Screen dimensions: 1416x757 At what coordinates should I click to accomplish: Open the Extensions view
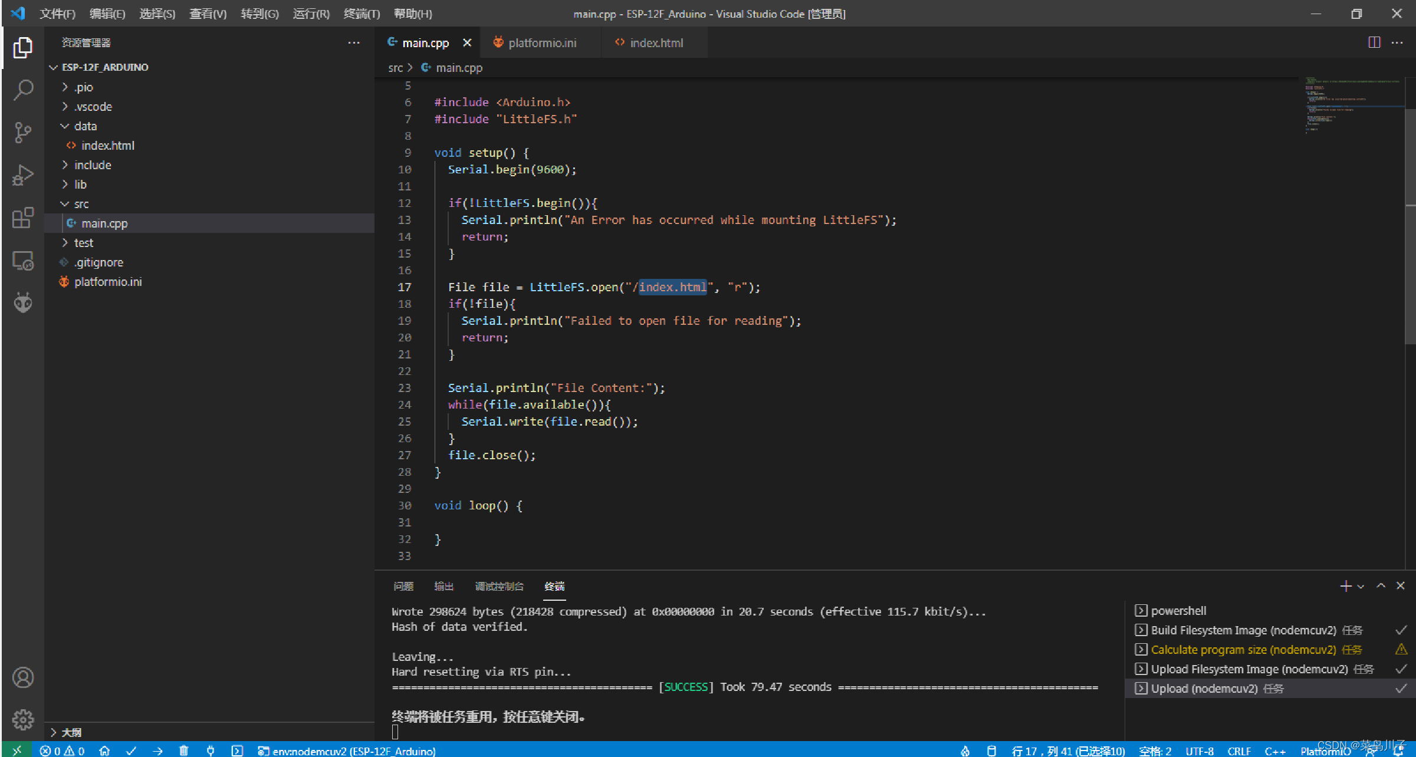pos(23,218)
